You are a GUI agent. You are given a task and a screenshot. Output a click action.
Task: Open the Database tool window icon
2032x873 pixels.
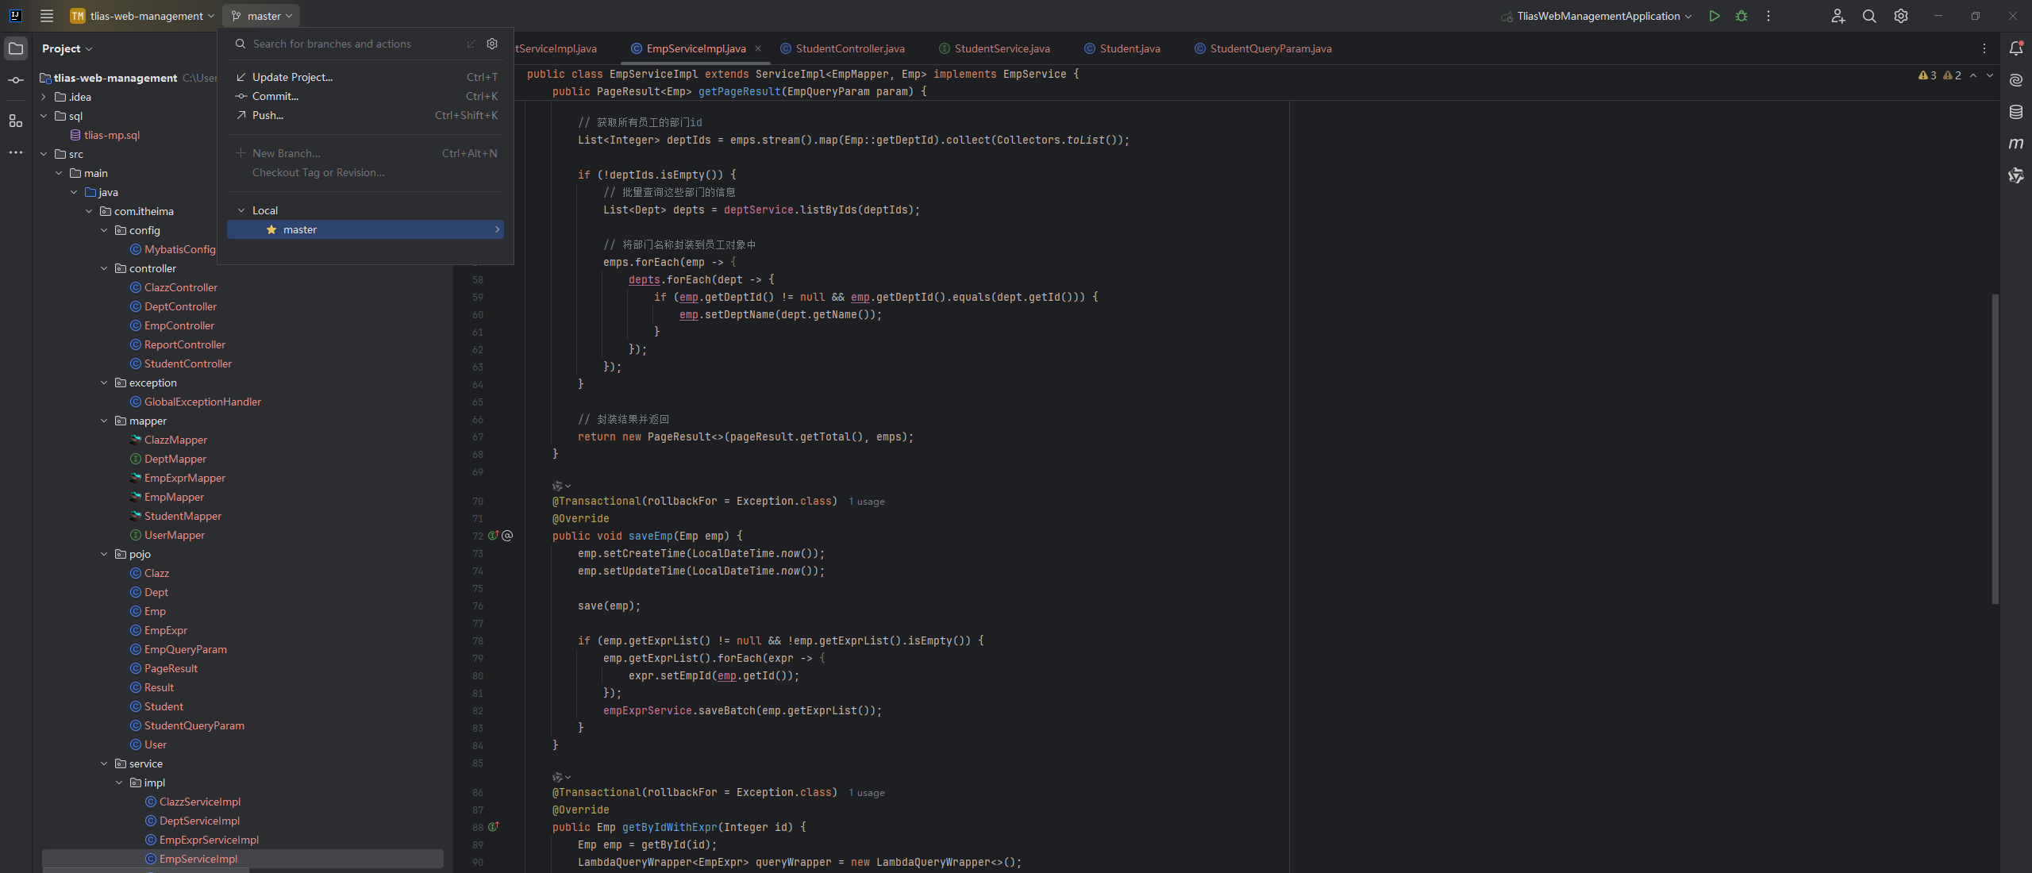[2016, 112]
